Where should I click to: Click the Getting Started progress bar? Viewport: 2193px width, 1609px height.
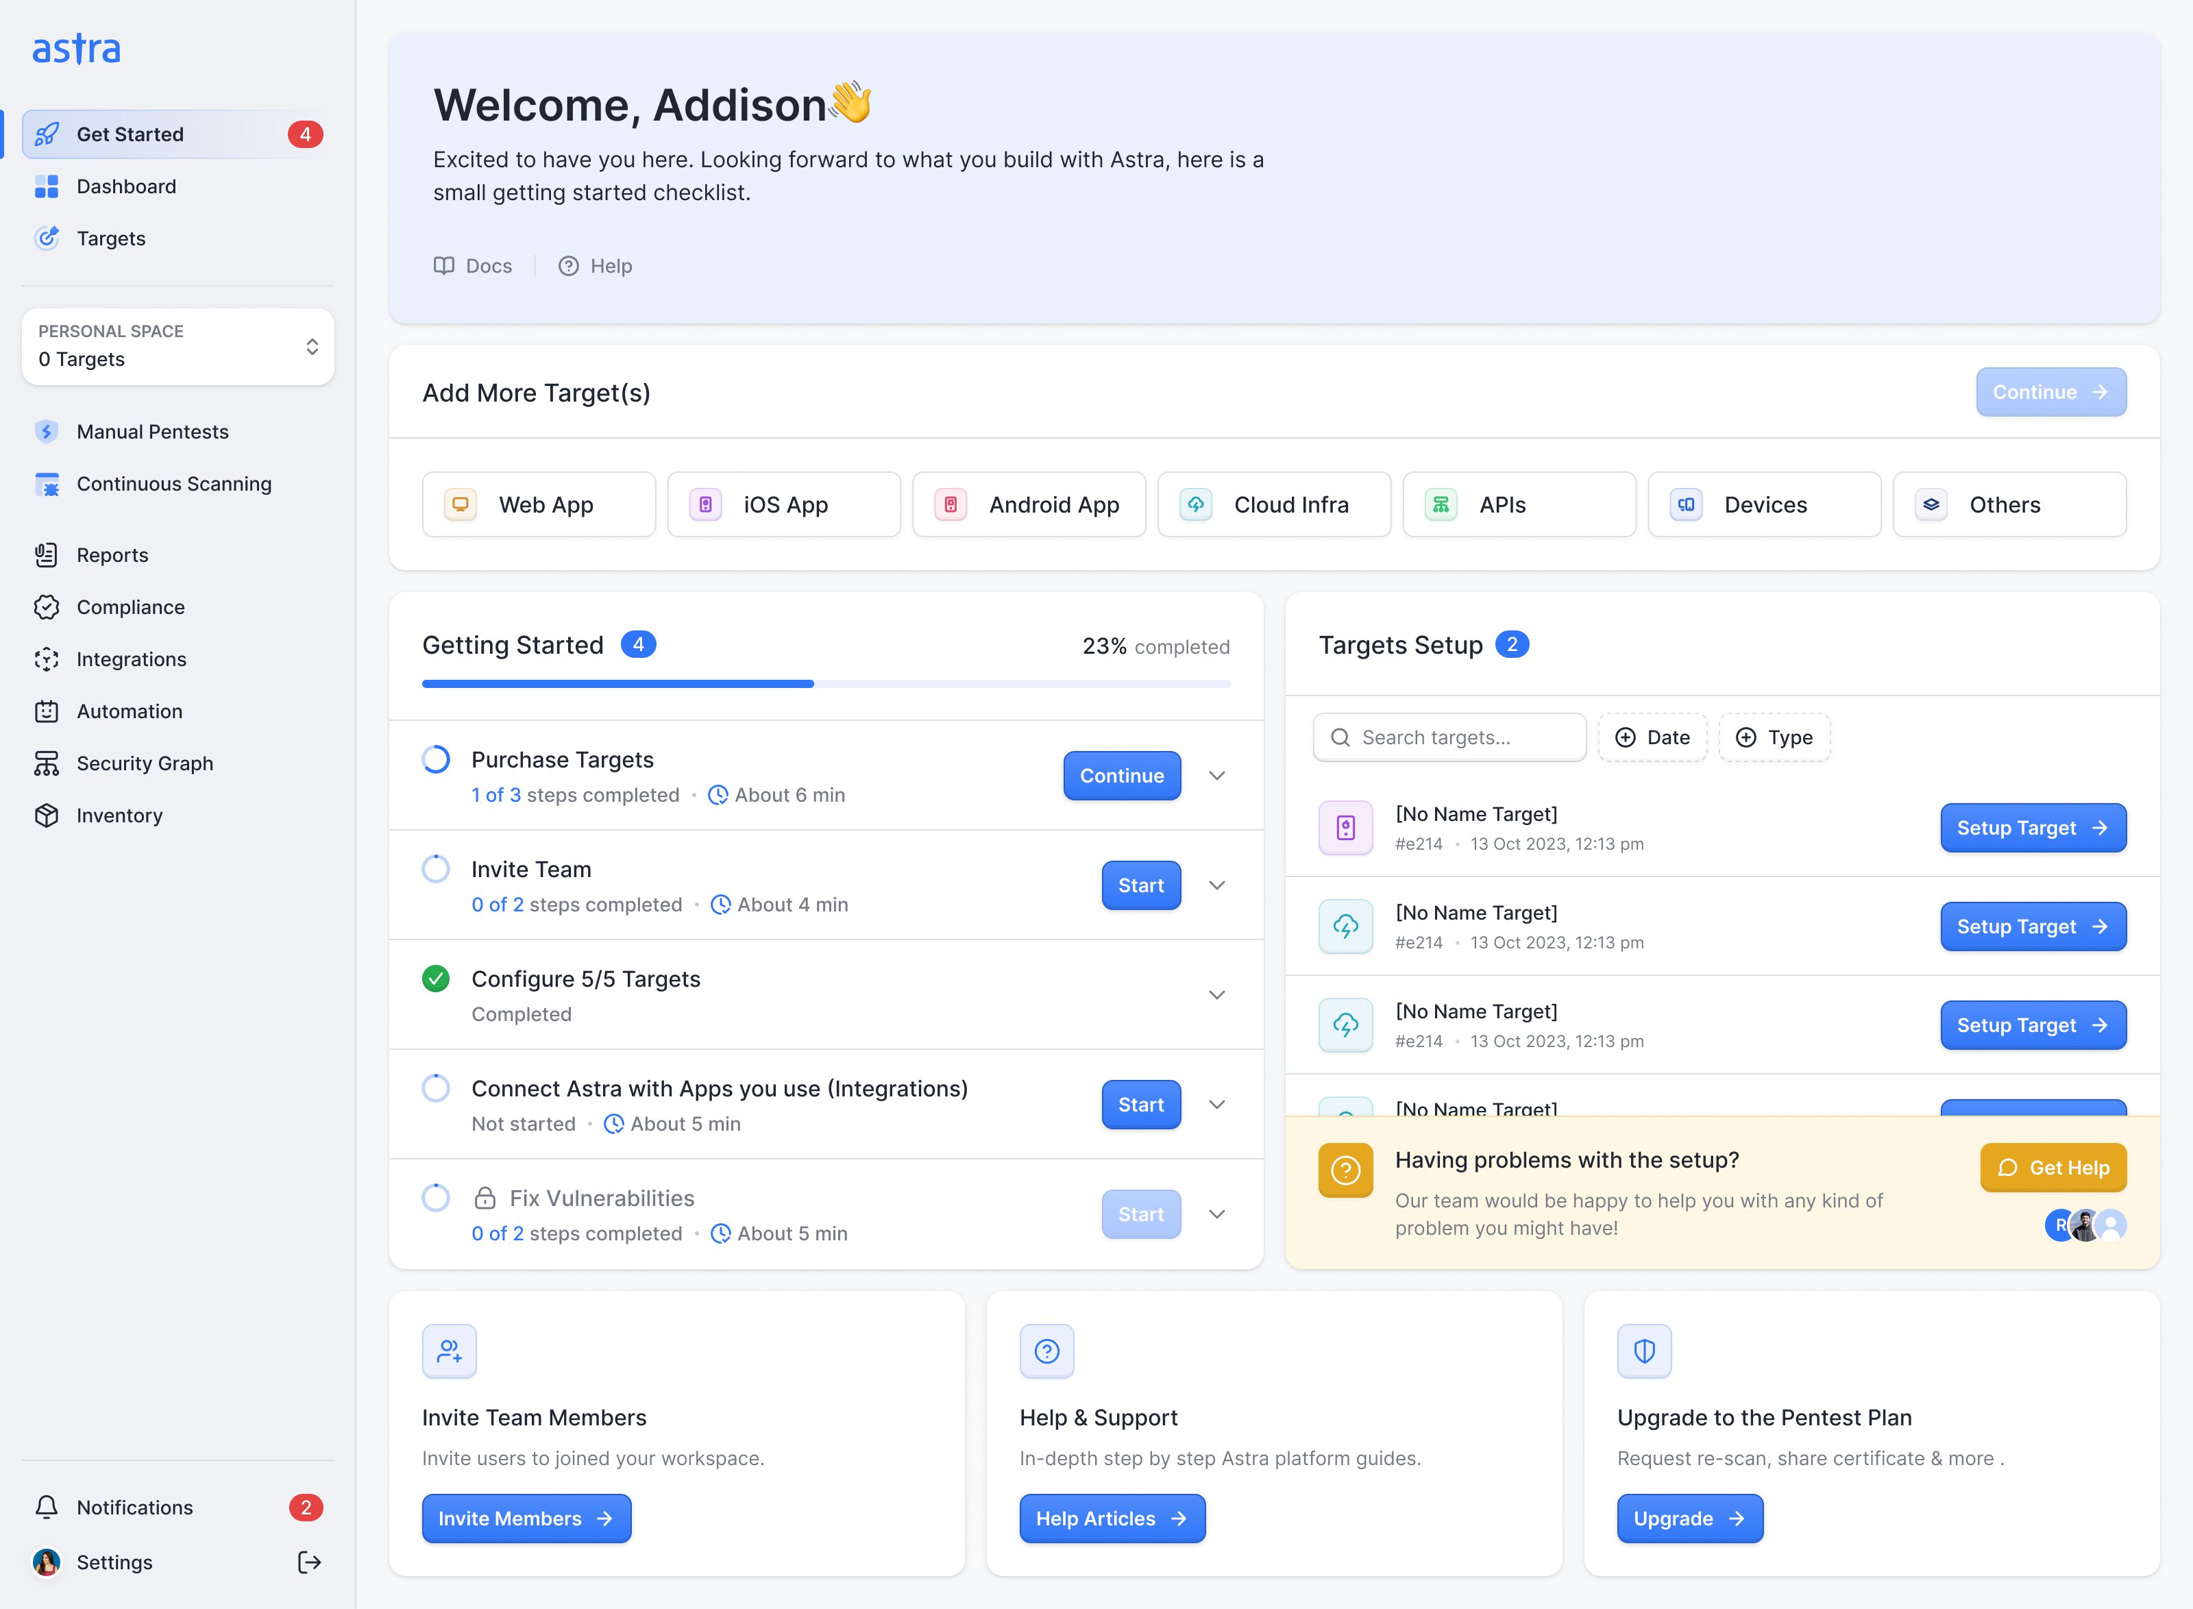click(826, 684)
